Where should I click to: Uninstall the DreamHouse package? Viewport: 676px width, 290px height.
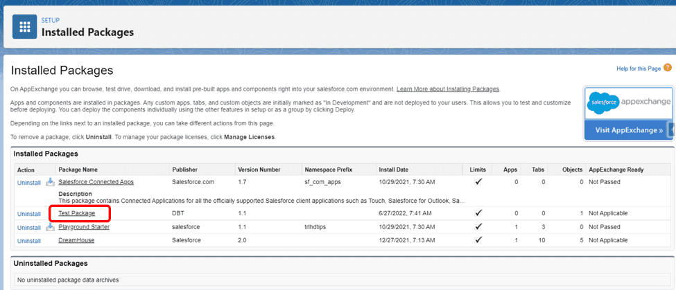point(29,241)
